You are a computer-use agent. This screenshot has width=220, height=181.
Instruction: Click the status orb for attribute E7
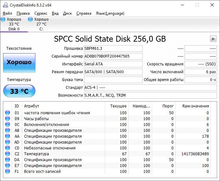tap(8, 166)
